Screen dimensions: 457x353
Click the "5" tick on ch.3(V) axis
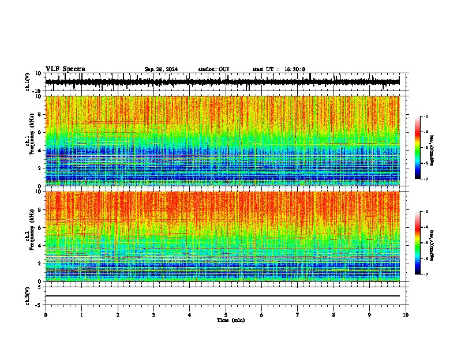click(x=40, y=287)
